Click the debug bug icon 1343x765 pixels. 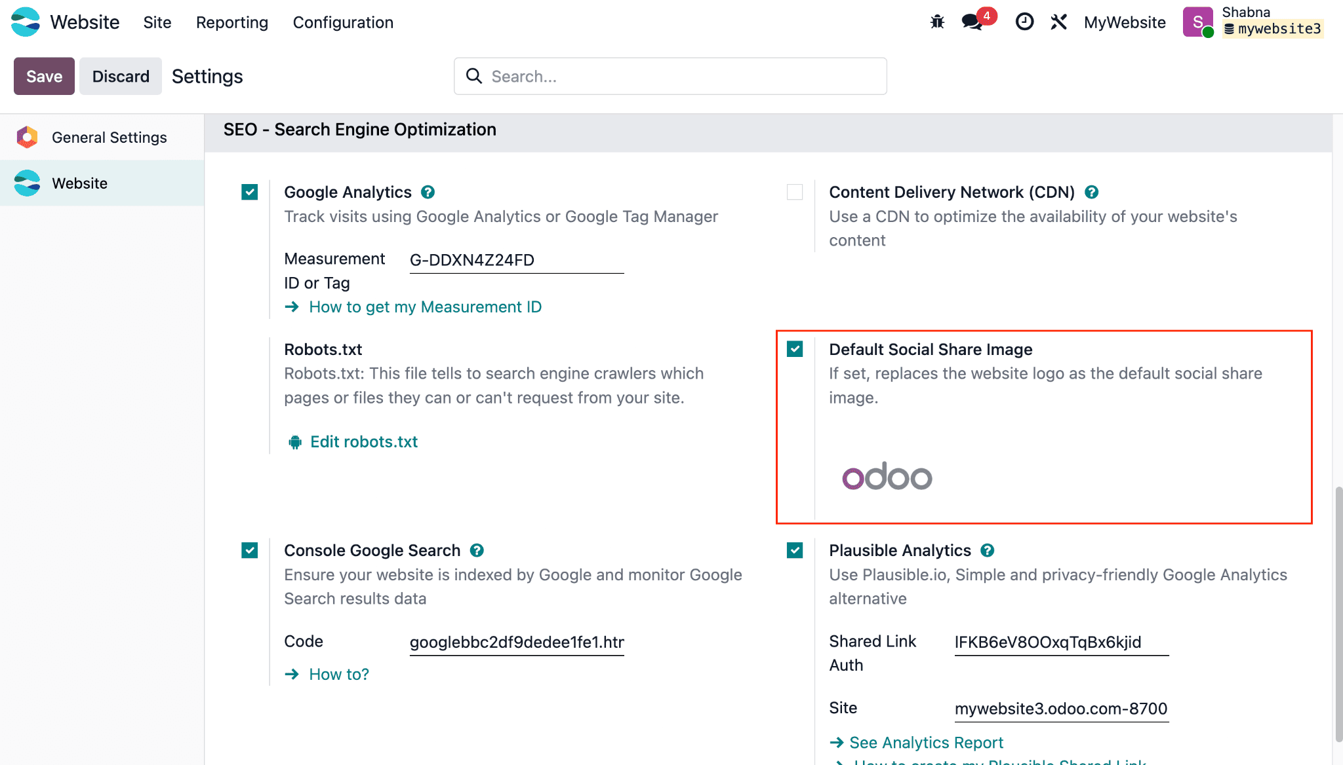click(x=937, y=22)
